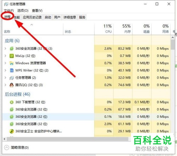
Task: Click the 后台进程 (46) group heading
Action: (x=17, y=94)
